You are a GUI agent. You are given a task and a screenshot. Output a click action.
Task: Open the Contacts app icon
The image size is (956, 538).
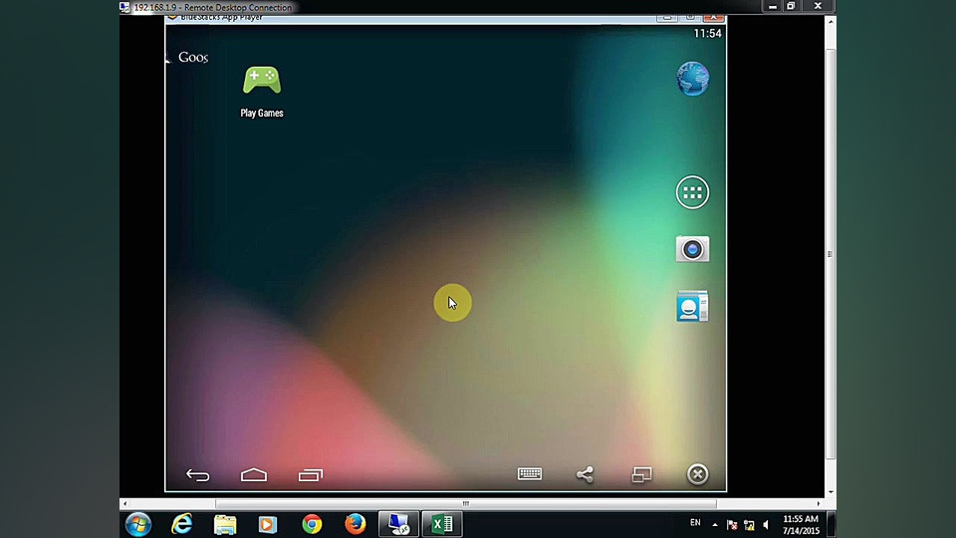pyautogui.click(x=692, y=306)
